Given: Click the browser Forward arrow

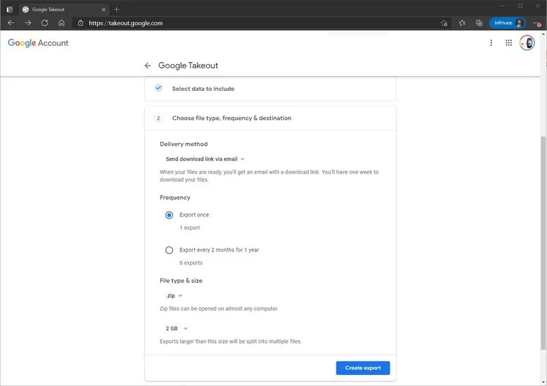Looking at the screenshot, I should point(28,23).
